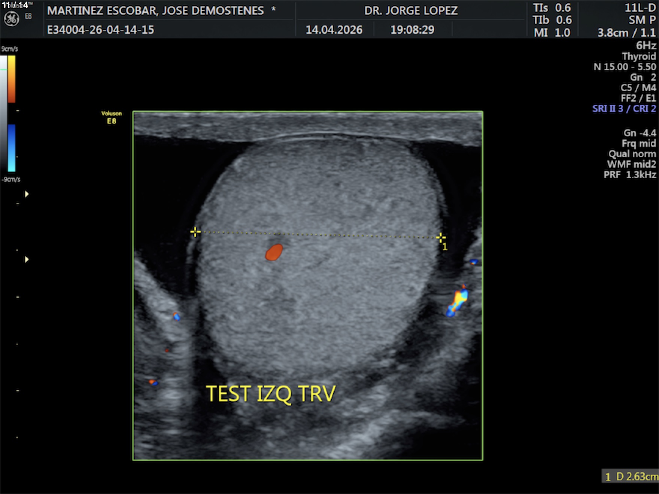
Task: Click the red Doppler flow spot inside testis
Action: pyautogui.click(x=274, y=252)
